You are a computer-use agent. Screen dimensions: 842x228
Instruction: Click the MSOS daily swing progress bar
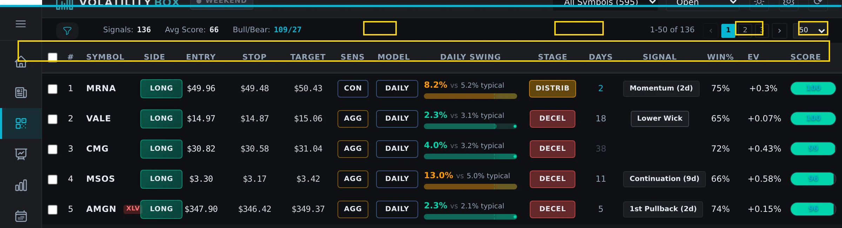pos(470,187)
